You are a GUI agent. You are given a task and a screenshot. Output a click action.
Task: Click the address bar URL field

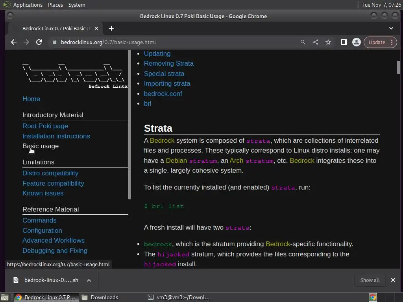coord(175,42)
